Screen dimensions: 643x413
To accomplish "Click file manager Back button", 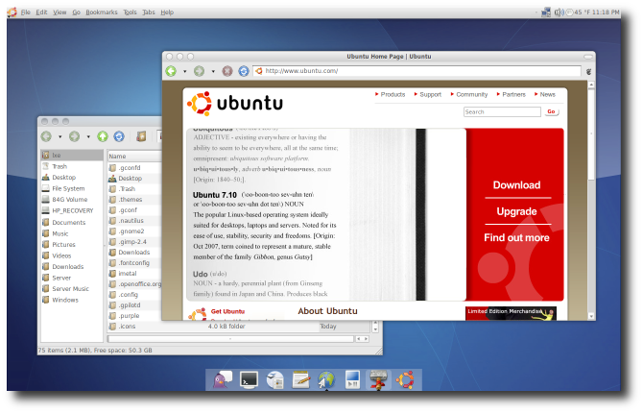I will coord(46,136).
